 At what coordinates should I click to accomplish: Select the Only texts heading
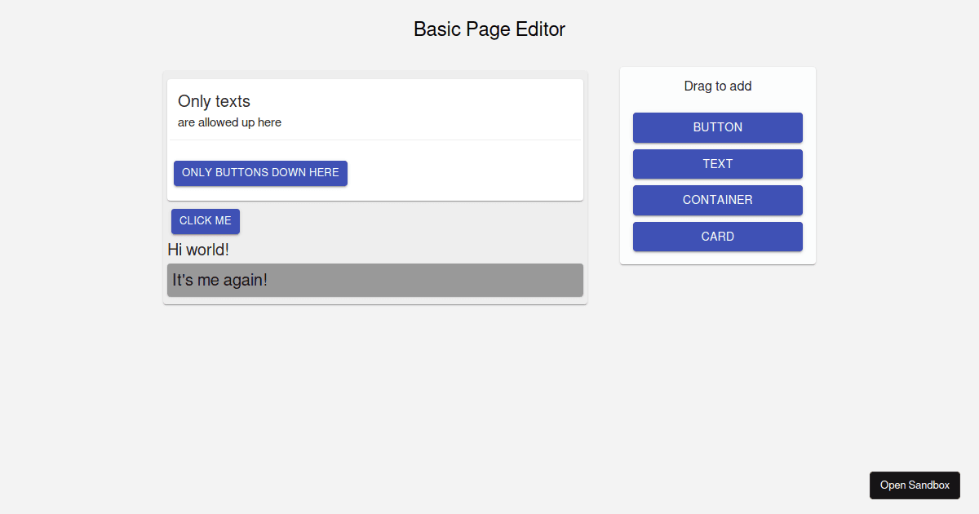[214, 101]
